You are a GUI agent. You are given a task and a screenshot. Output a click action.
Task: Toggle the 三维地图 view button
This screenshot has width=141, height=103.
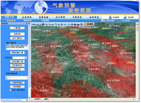89,24
